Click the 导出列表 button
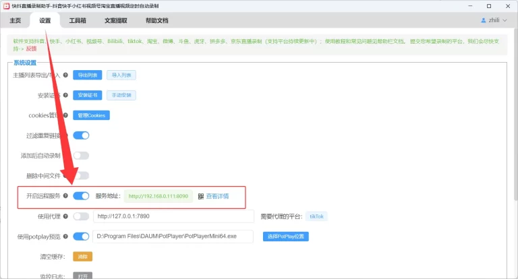Screen dimensions: 518x279 pos(88,75)
